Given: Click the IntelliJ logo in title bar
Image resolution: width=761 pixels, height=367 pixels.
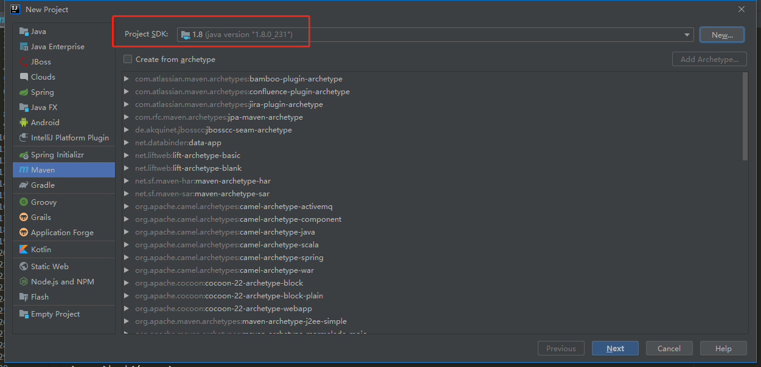Looking at the screenshot, I should 16,9.
